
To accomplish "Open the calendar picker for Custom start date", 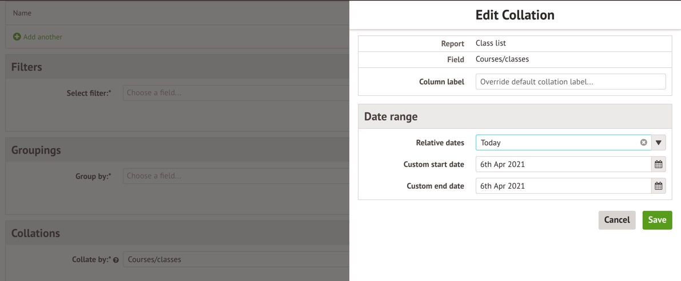I will 659,164.
